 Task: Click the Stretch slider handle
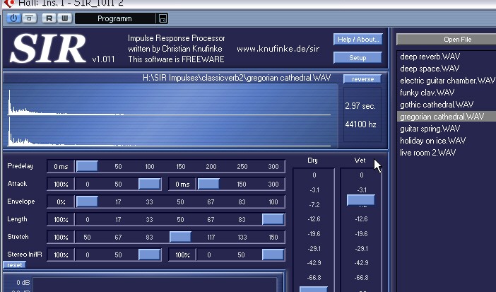(180, 237)
